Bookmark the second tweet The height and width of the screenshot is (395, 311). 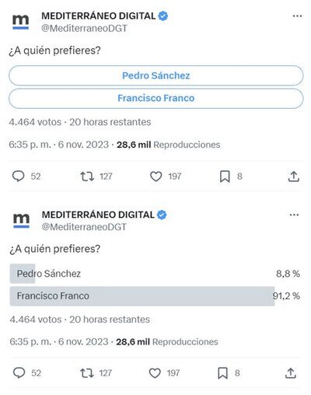pos(222,373)
